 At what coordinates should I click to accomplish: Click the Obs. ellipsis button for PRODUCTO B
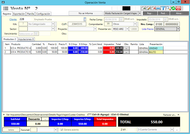coord(126,52)
